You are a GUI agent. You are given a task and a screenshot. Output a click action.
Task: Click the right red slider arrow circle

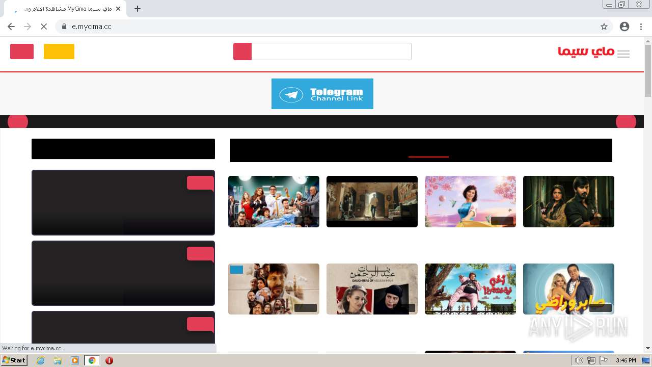pyautogui.click(x=626, y=122)
